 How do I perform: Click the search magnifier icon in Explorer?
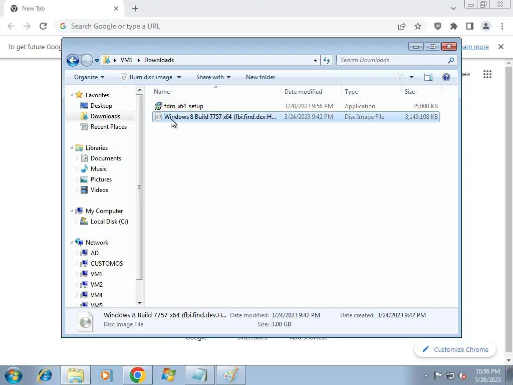point(451,60)
